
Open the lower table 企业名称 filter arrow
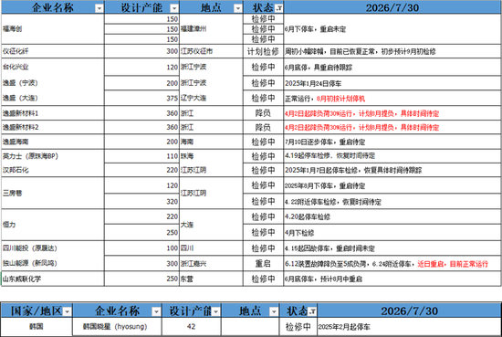(156, 311)
